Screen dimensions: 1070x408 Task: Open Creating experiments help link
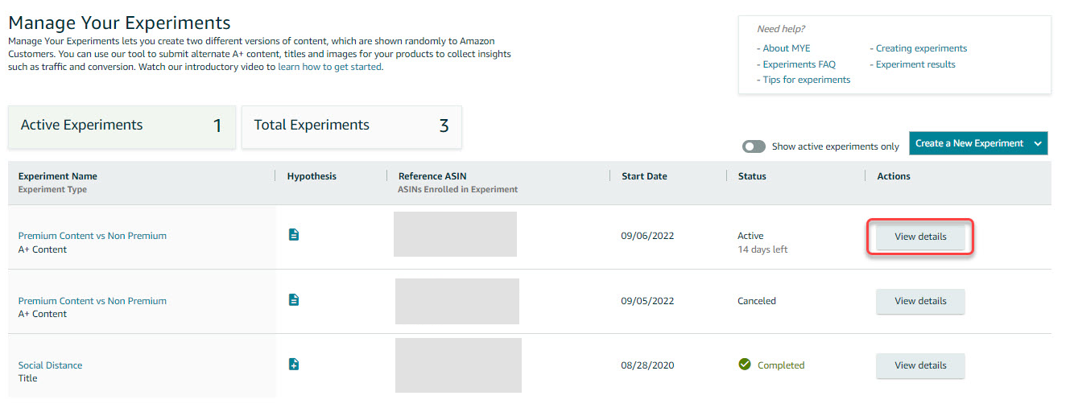[x=921, y=48]
